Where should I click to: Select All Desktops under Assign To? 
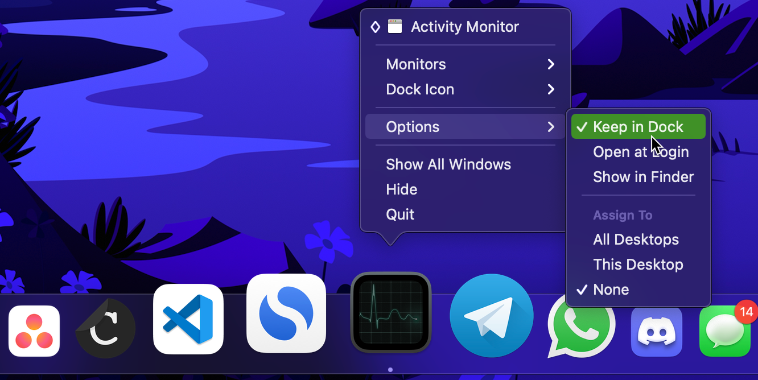[636, 239]
